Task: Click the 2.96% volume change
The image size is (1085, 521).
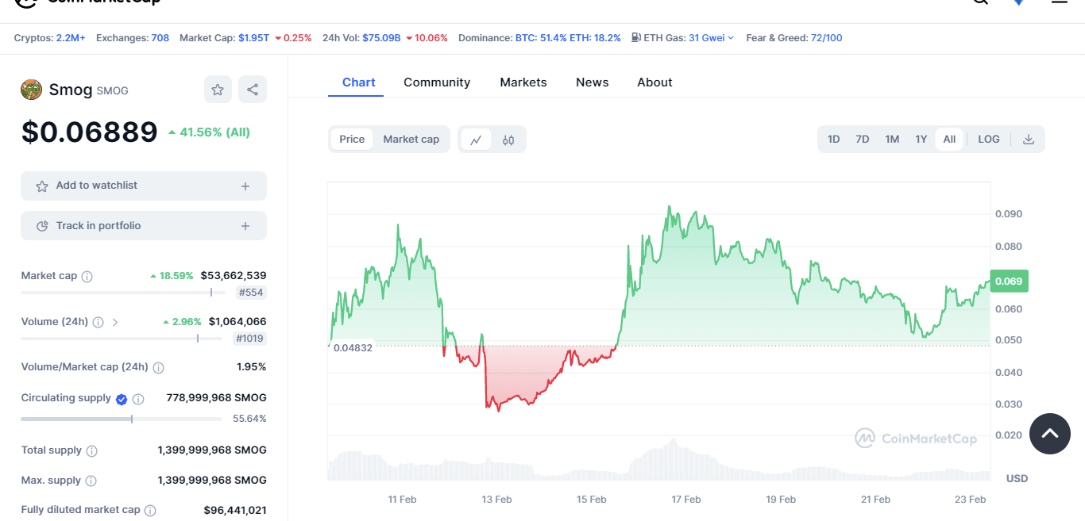Action: coord(182,322)
